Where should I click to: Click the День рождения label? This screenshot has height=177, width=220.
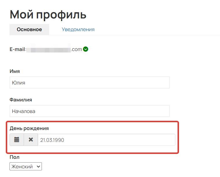click(29, 128)
